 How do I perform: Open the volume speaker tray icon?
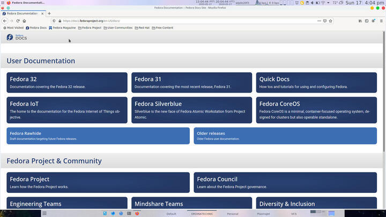pos(313,3)
